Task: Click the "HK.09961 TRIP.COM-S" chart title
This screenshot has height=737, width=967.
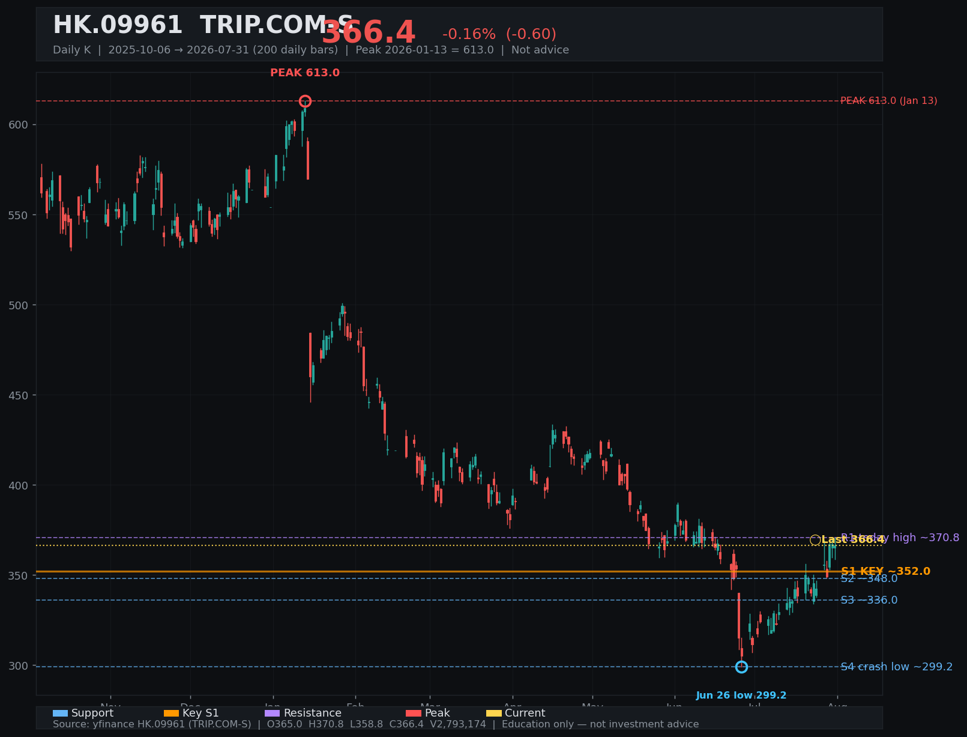Action: 203,26
